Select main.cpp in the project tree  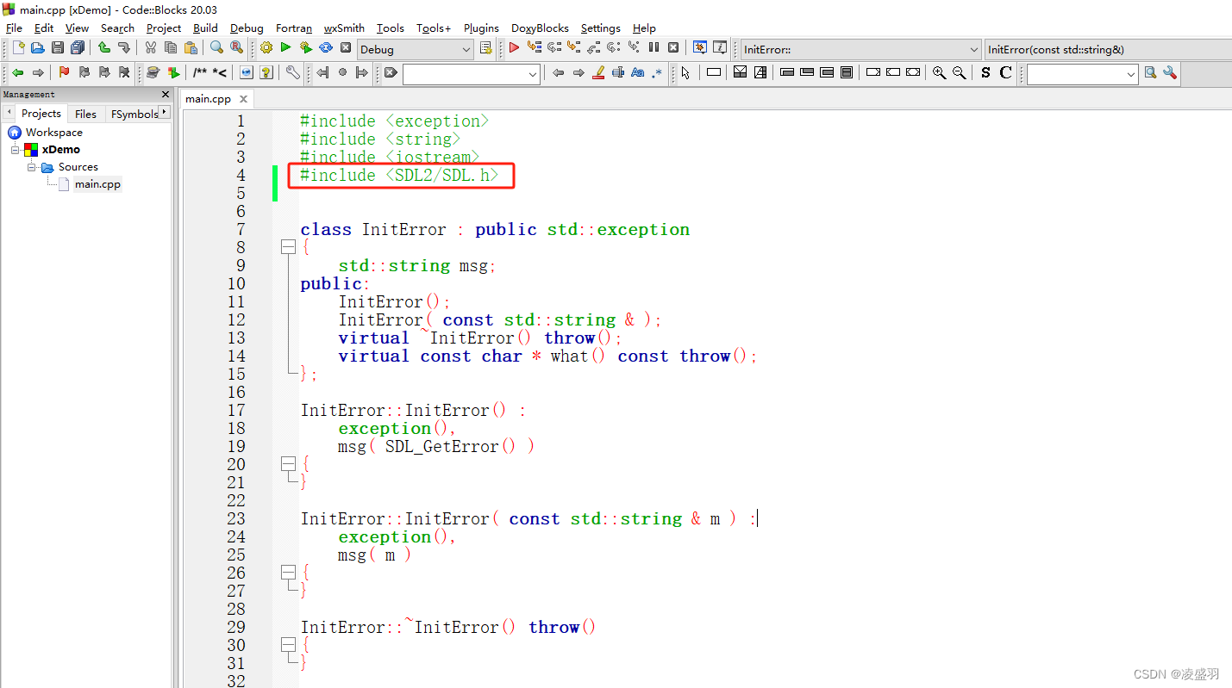click(x=97, y=184)
